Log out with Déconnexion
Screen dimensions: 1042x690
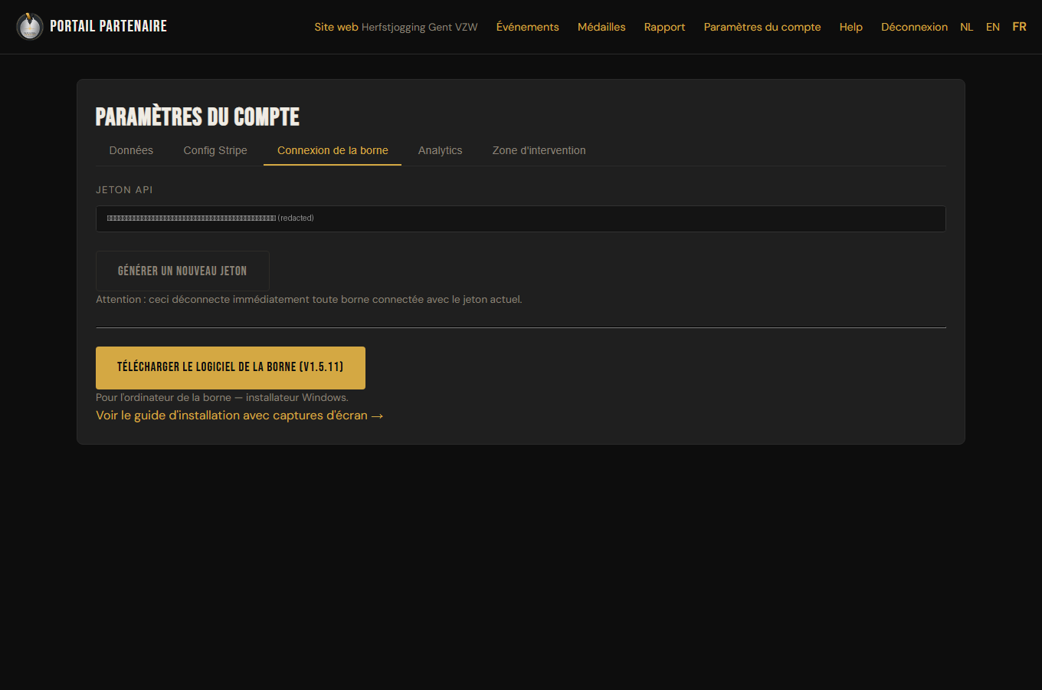(914, 27)
